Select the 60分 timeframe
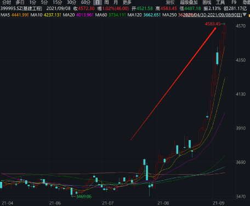 point(86,2)
